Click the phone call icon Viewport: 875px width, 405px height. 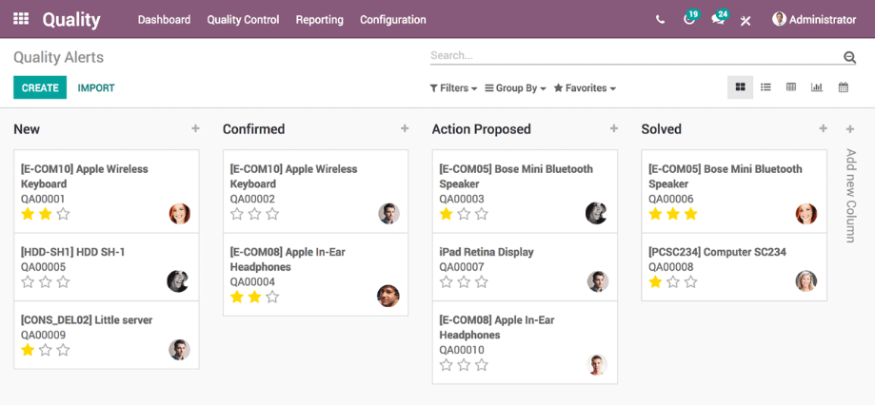(660, 20)
